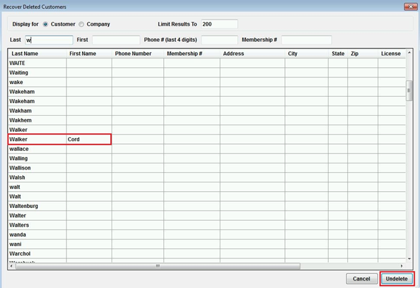This screenshot has width=420, height=288.
Task: Select the wani row
Action: coord(207,244)
